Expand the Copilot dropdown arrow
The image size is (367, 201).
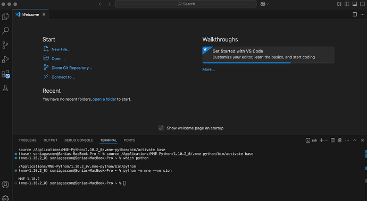coord(268,4)
